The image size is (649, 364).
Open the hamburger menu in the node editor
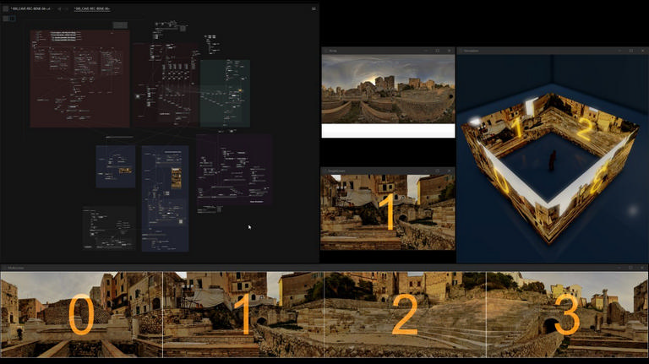314,8
